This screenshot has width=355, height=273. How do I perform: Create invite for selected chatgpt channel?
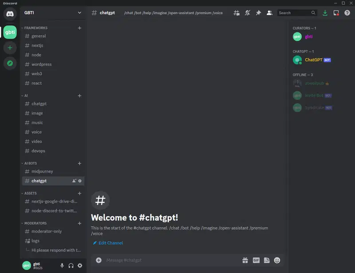pos(74,181)
